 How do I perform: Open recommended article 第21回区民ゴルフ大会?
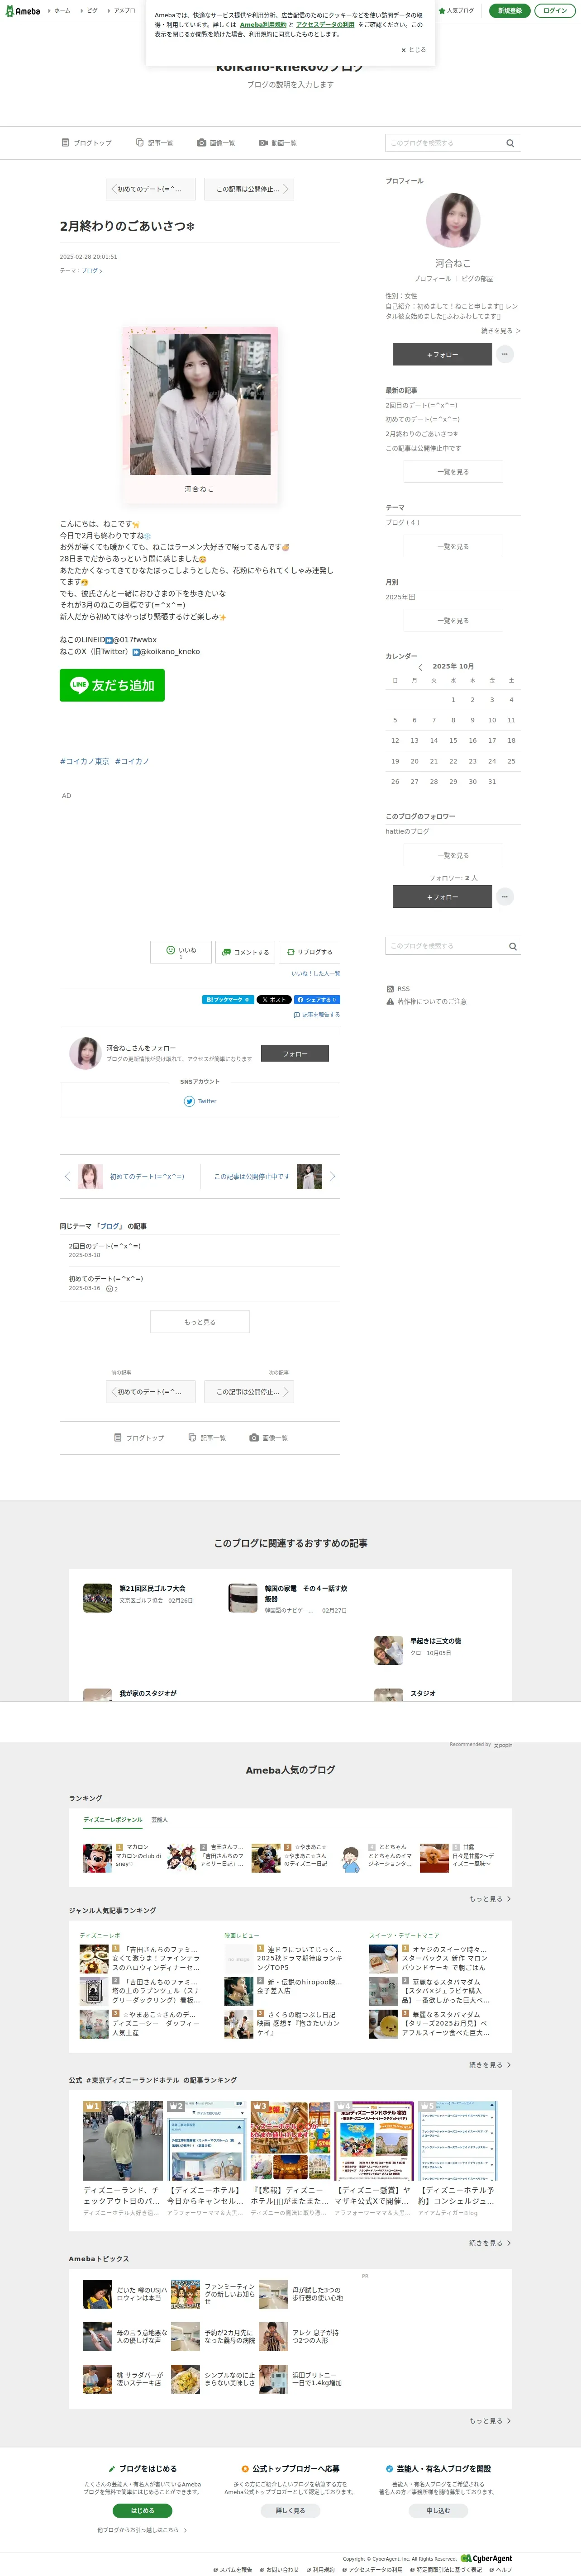pyautogui.click(x=152, y=1588)
